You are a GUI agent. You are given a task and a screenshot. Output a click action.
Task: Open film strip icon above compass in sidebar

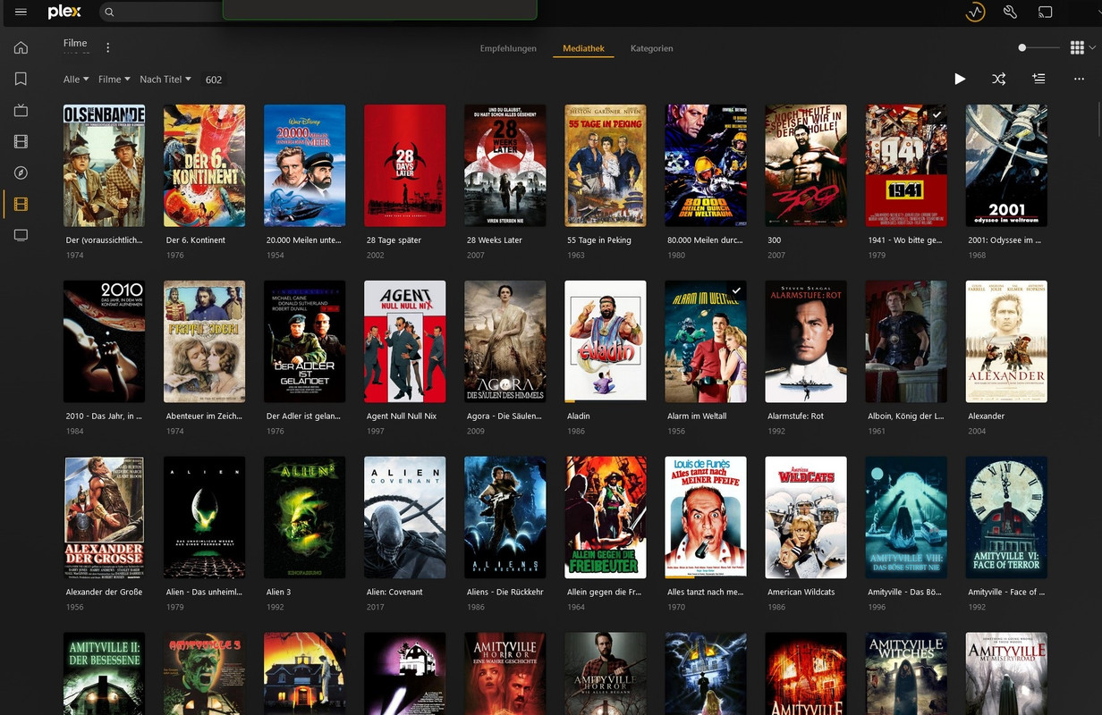(21, 142)
